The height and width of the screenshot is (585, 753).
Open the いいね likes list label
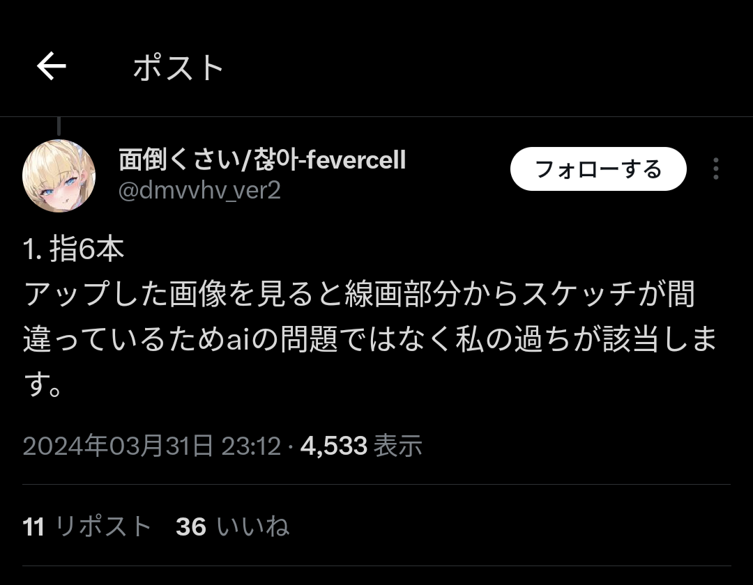pyautogui.click(x=252, y=526)
